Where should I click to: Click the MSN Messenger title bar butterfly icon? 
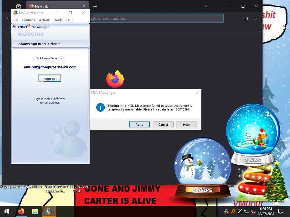click(15, 13)
